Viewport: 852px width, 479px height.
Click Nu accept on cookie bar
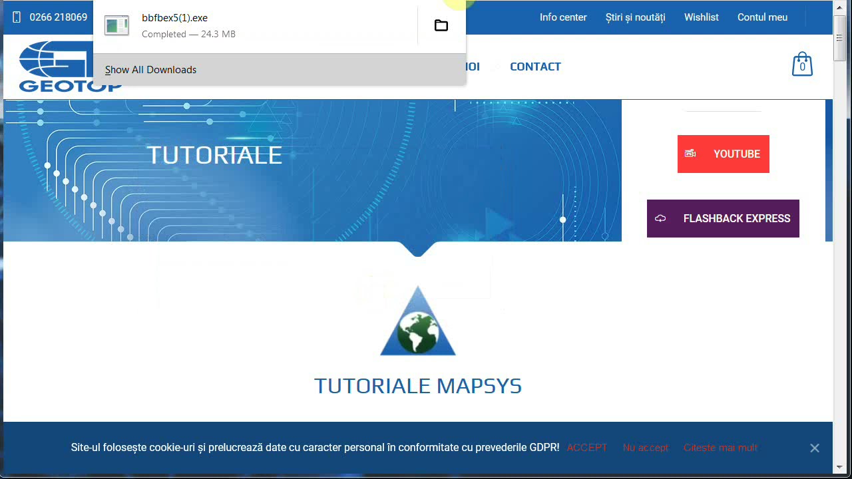[646, 448]
